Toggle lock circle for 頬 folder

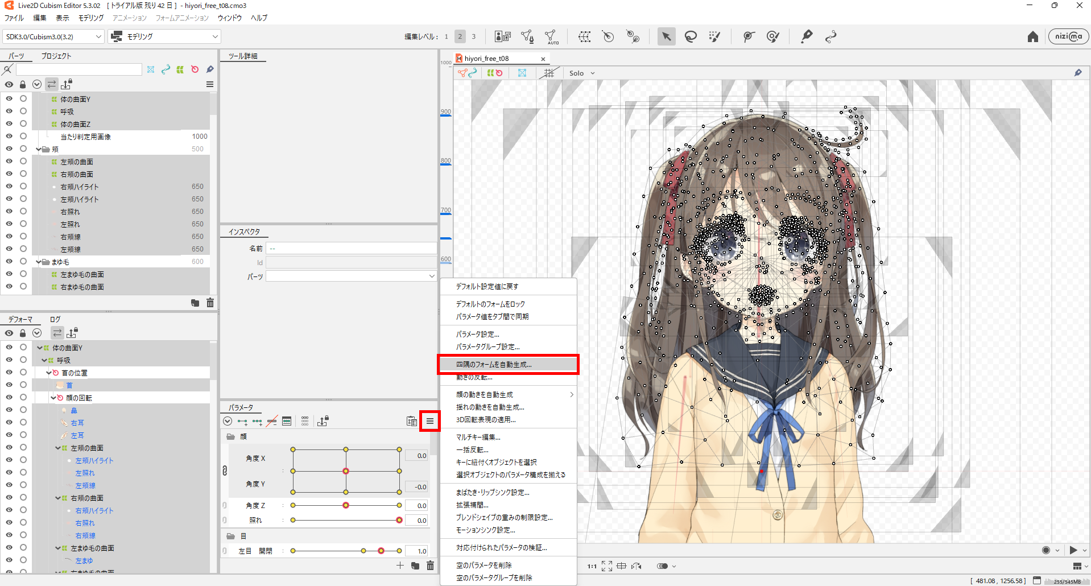(x=23, y=148)
